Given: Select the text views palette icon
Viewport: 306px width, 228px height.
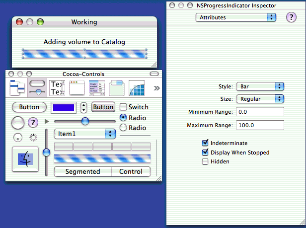Looking at the screenshot, I should [57, 88].
